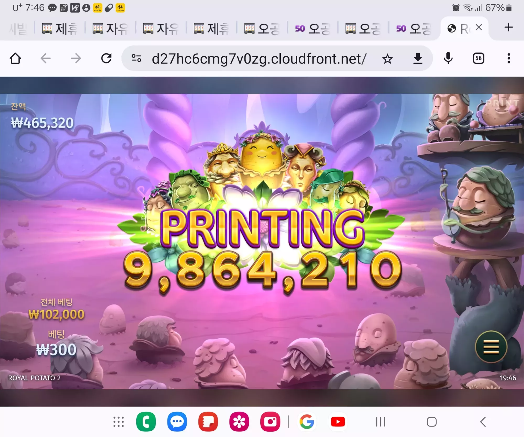Screen dimensions: 524x437
Task: Bookmark this page with the star icon
Action: pos(387,59)
